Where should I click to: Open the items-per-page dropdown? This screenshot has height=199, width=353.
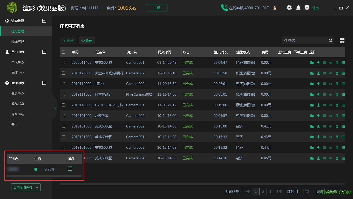coord(335,192)
